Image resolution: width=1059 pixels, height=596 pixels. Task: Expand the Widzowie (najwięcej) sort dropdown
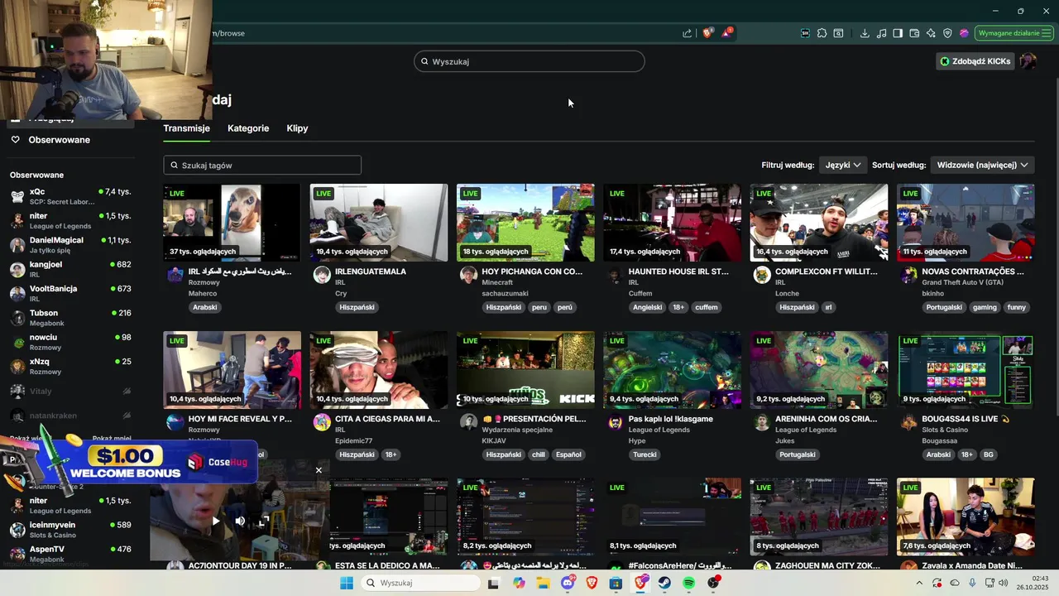[x=982, y=165]
